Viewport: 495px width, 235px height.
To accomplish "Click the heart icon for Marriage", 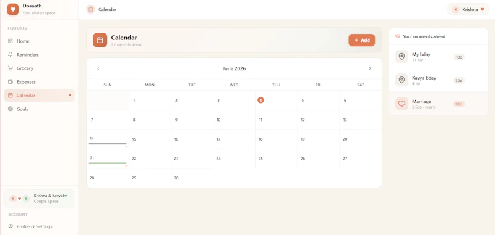I will tap(402, 104).
